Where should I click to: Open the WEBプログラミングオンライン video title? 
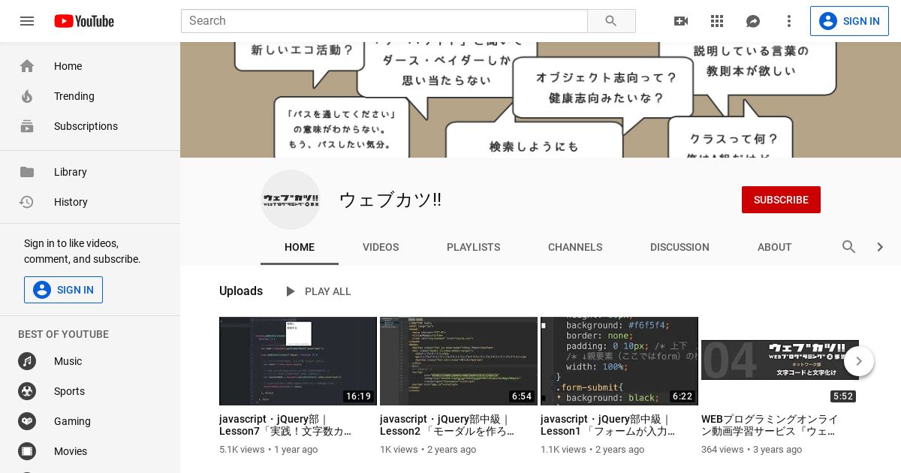[x=770, y=425]
